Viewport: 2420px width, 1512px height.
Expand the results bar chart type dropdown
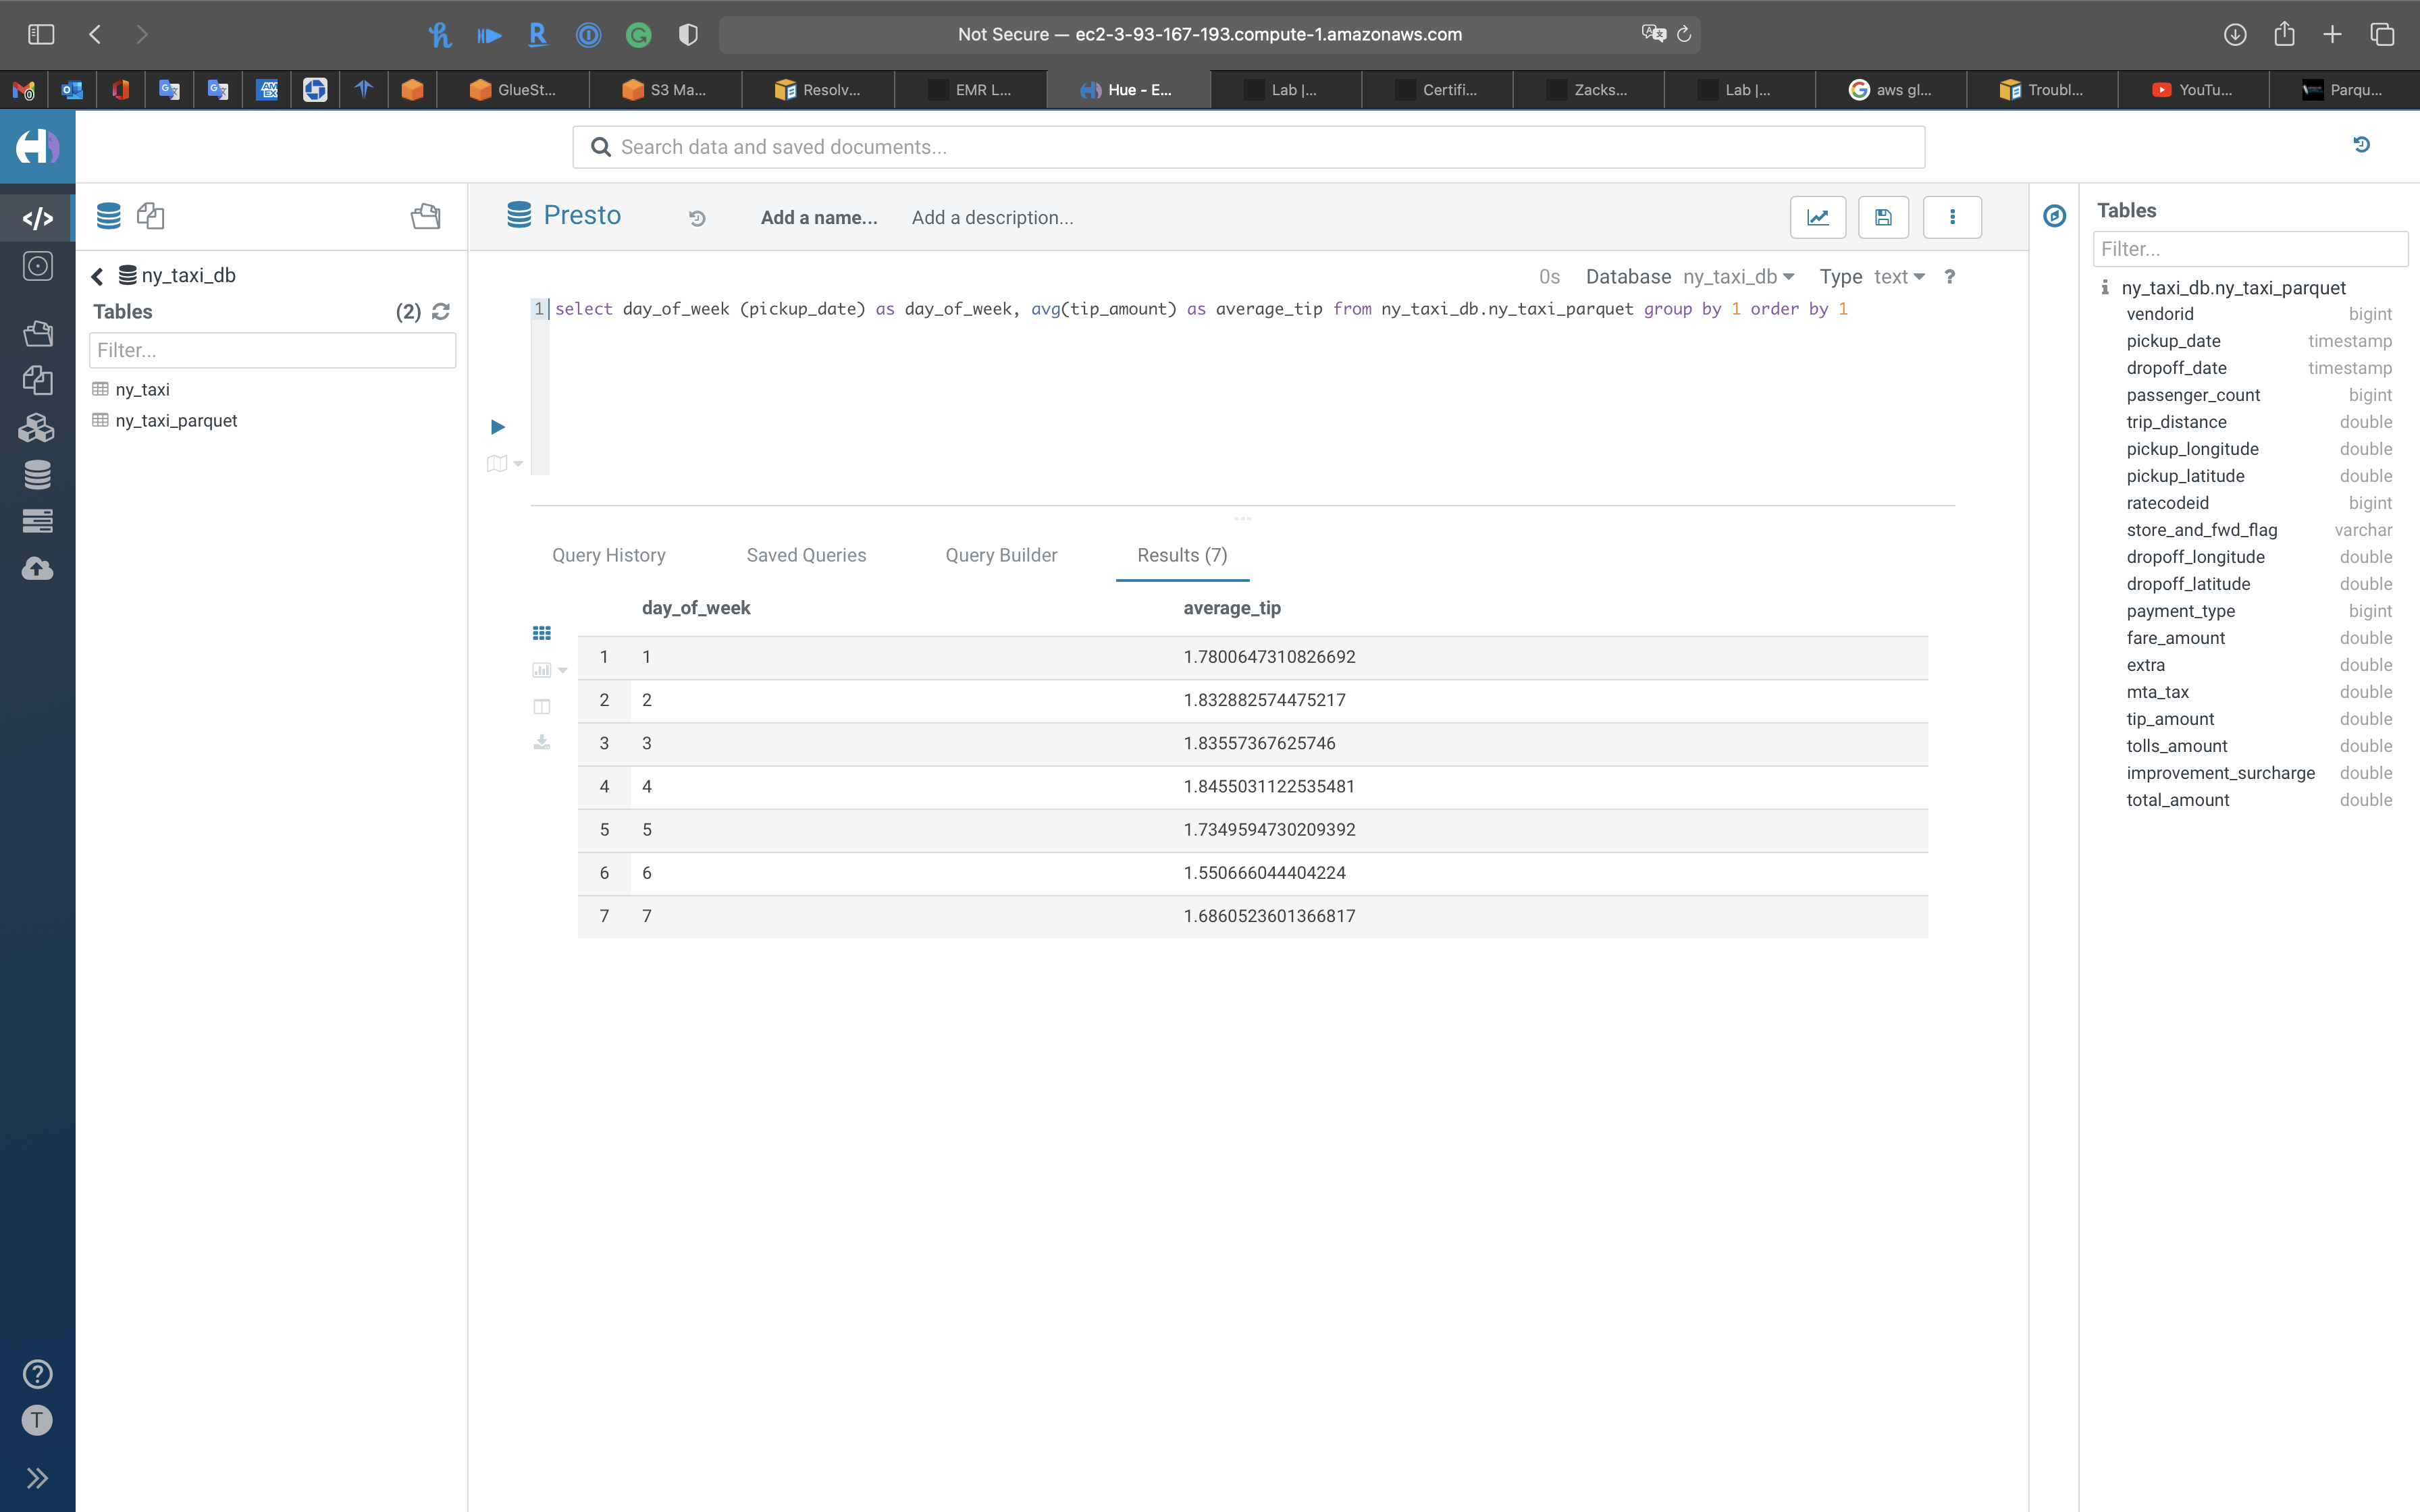pos(562,670)
